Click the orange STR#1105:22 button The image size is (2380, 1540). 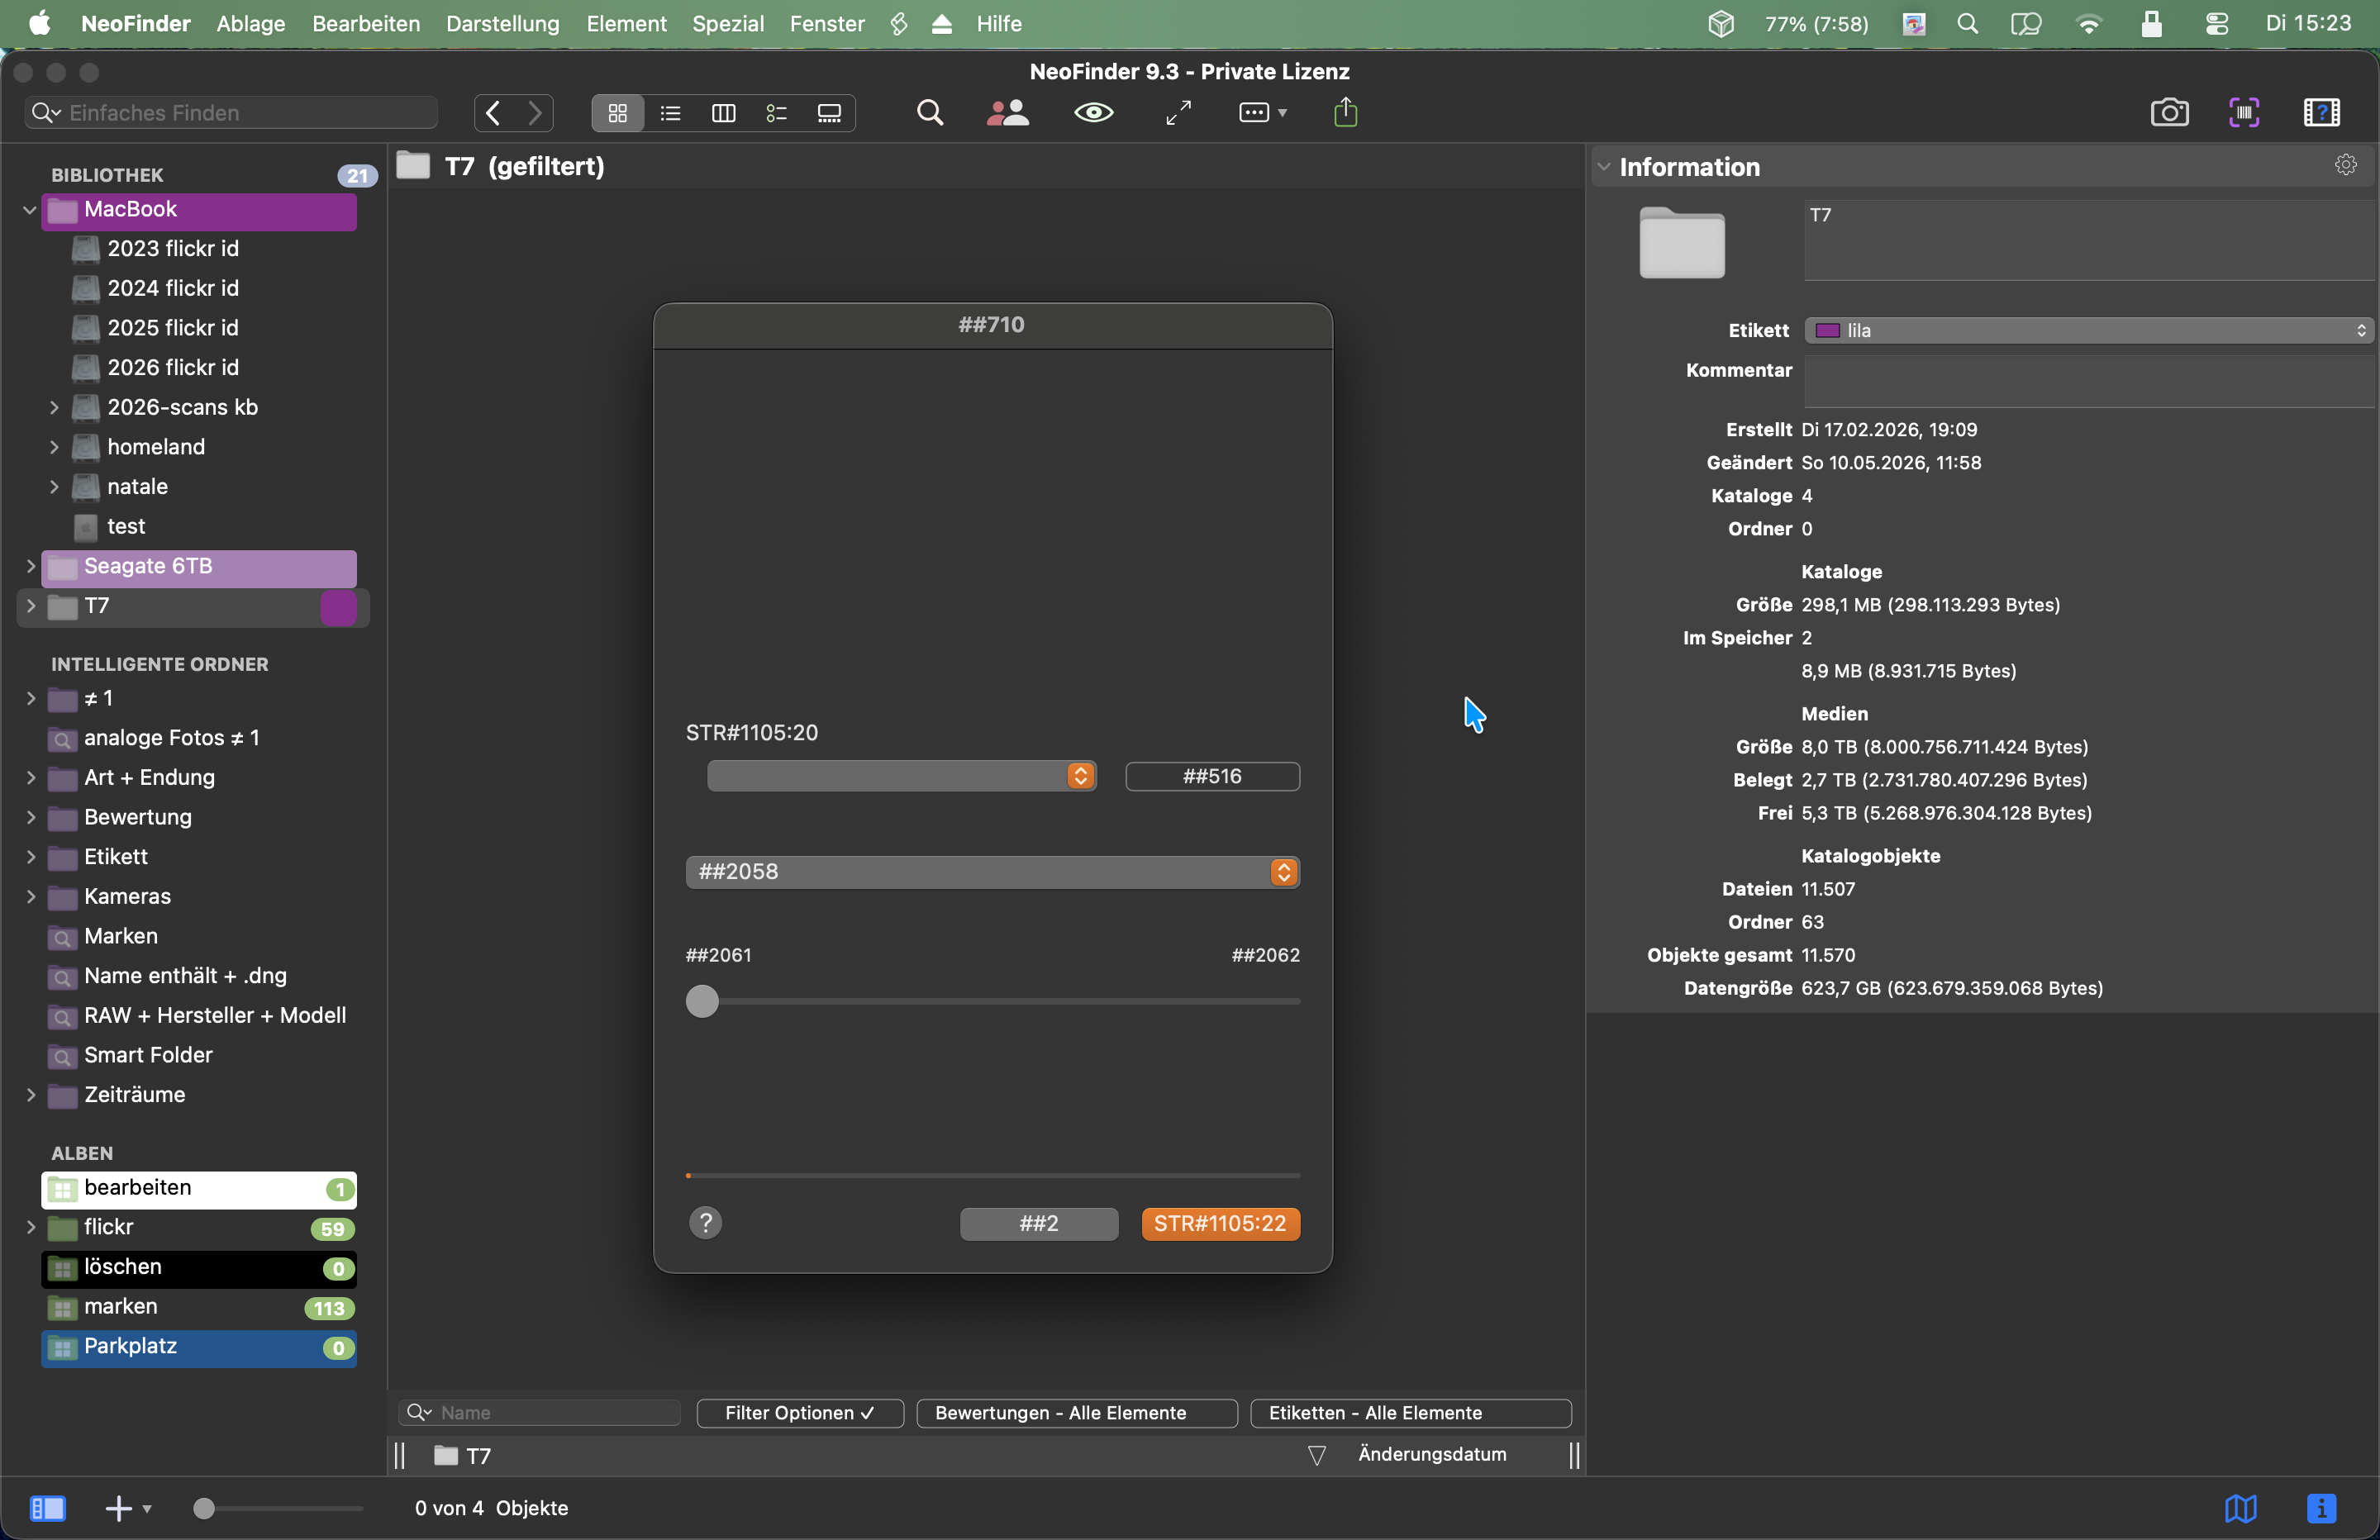coord(1221,1224)
